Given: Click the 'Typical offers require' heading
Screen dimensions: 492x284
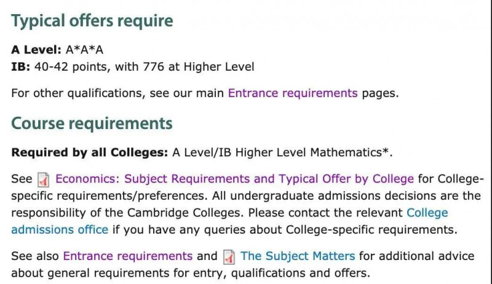Looking at the screenshot, I should pos(92,21).
